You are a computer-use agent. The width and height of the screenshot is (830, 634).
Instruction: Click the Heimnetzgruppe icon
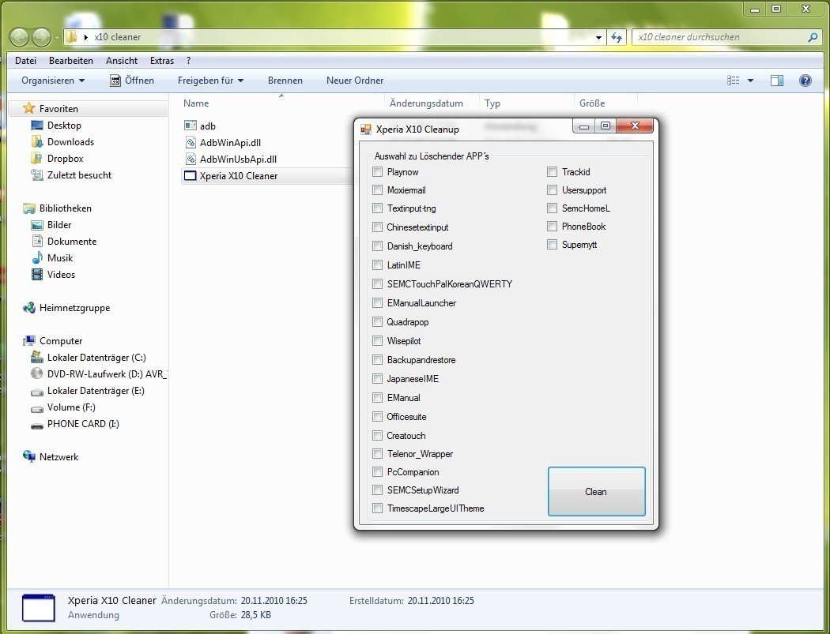(29, 308)
